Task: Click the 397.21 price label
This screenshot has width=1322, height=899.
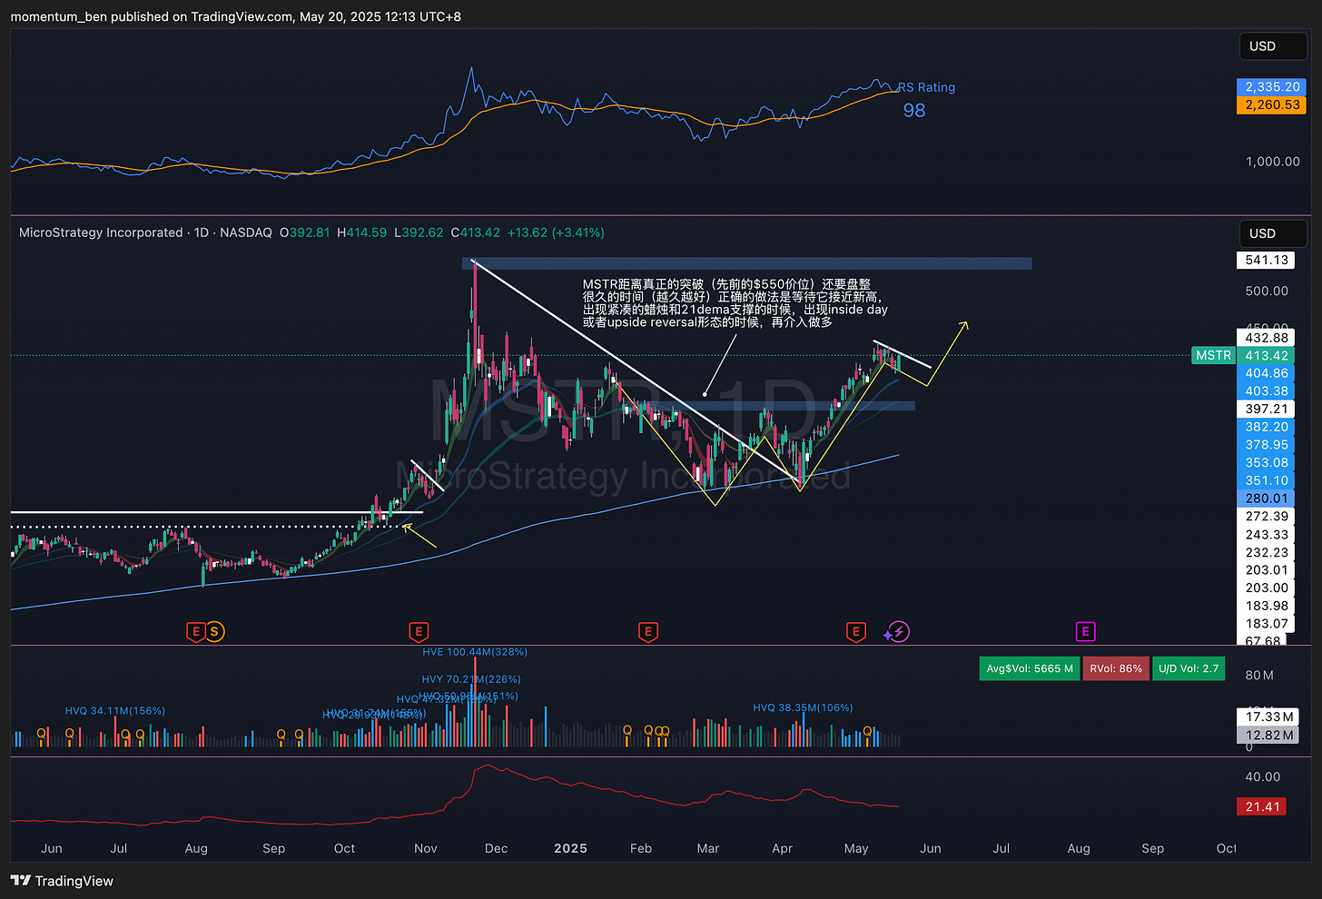Action: [x=1267, y=409]
